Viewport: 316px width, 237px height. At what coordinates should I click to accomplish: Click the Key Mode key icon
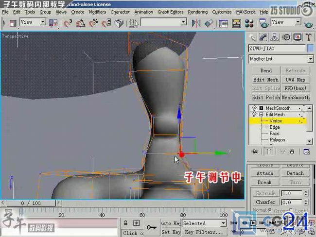[x=152, y=228]
